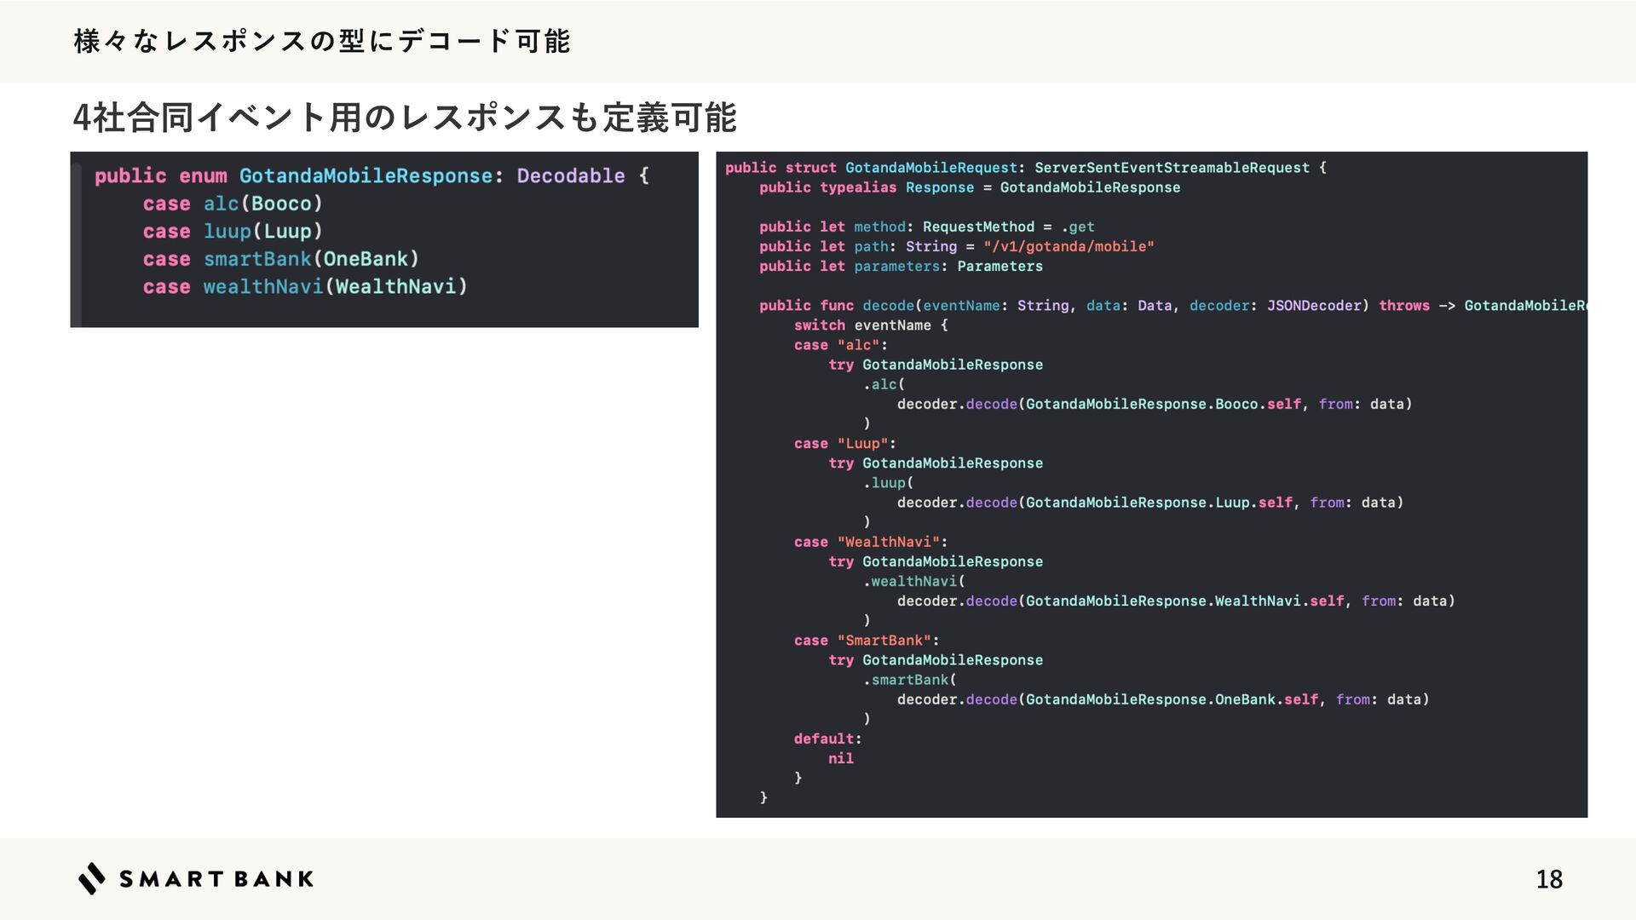Click the case "Luup" string literal

pyautogui.click(x=862, y=444)
